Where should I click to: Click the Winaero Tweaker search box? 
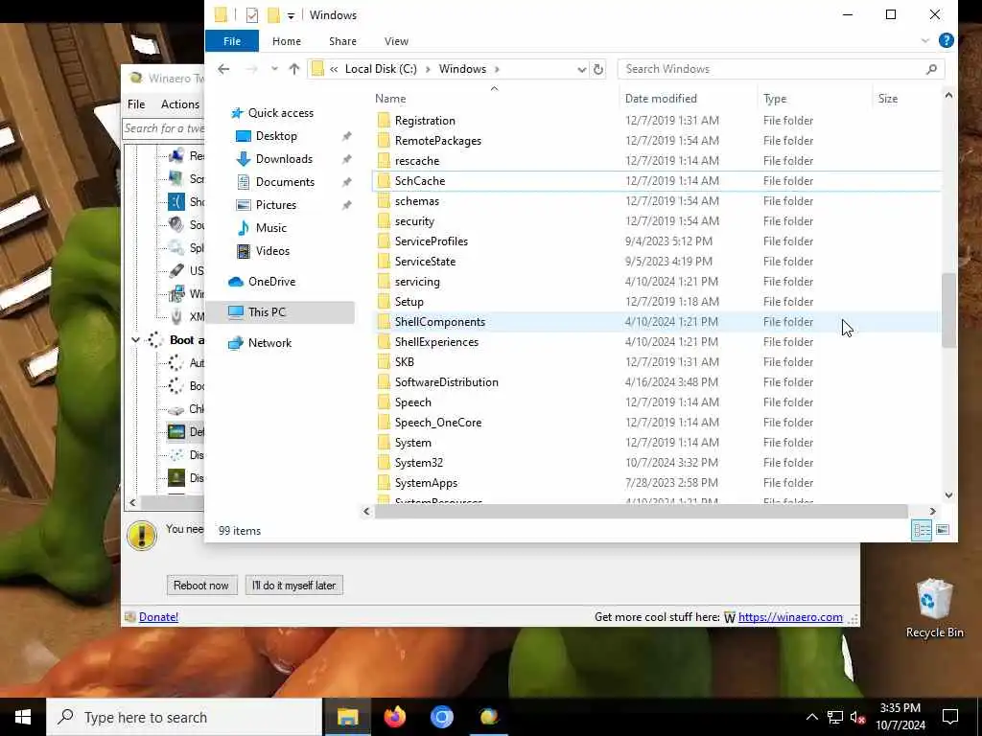click(x=163, y=128)
